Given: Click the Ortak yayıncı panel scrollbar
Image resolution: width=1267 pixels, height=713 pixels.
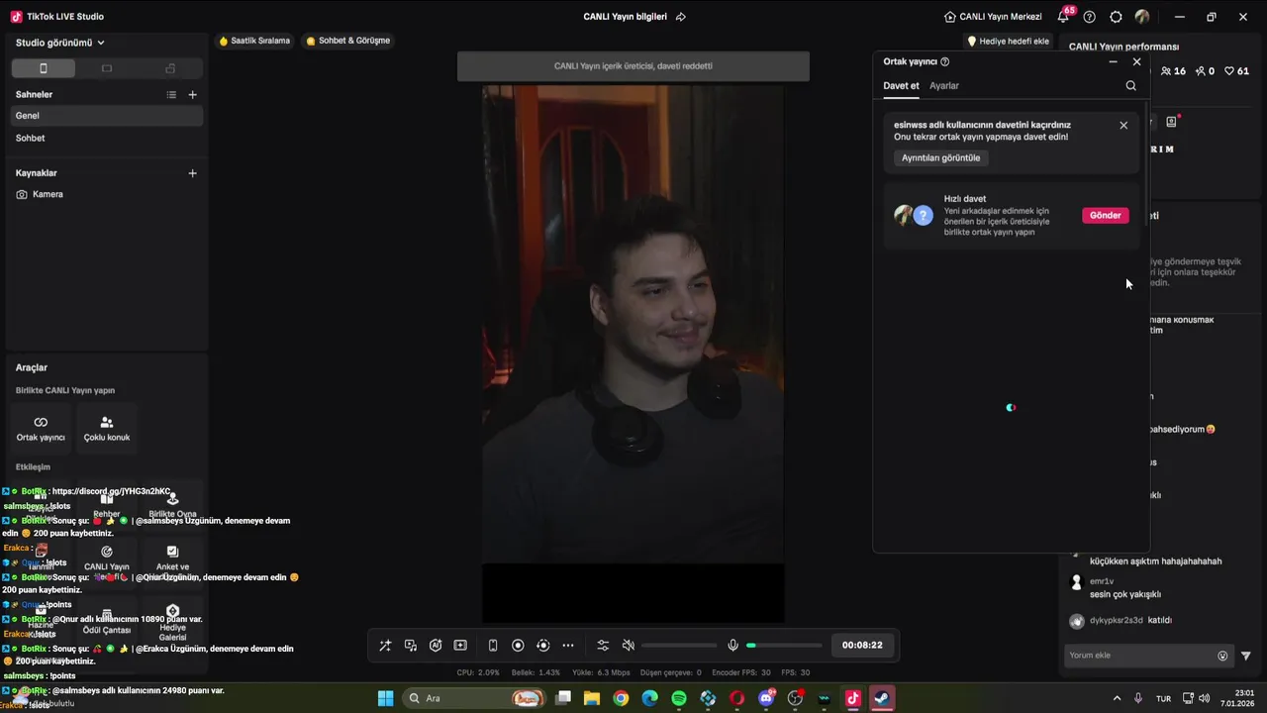Looking at the screenshot, I should (x=1146, y=163).
